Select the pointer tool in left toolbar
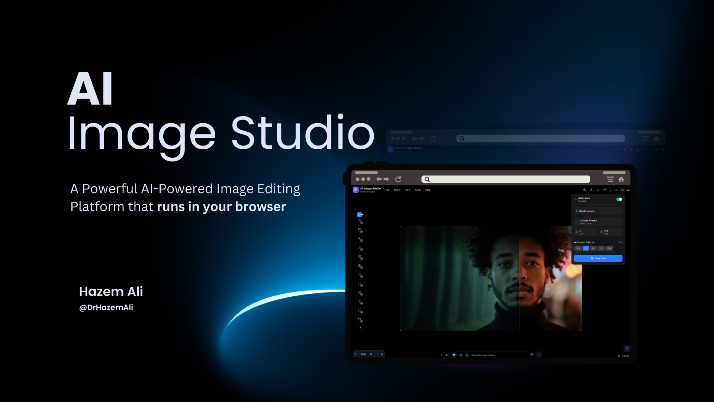The height and width of the screenshot is (402, 714). click(360, 215)
